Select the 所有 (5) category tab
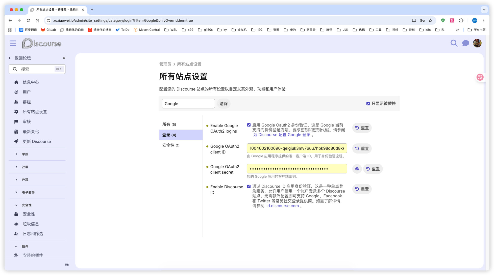 [x=169, y=124]
